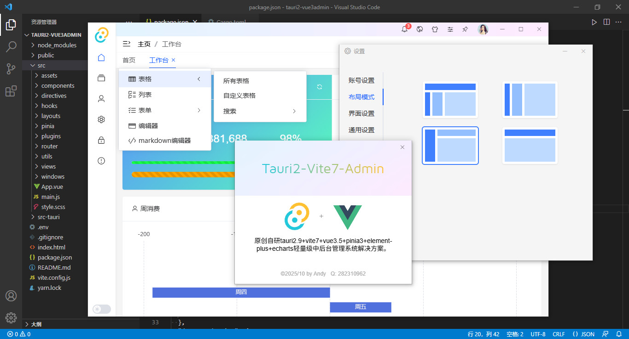
Task: Click the user avatar in admin header
Action: click(483, 29)
